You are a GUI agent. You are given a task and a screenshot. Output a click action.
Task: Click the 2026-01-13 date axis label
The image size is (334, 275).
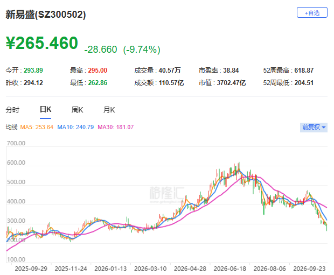[110, 269]
